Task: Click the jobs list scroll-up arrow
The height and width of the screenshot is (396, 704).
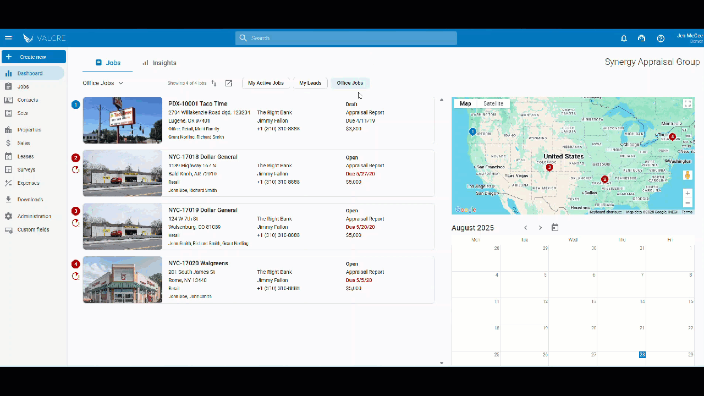Action: point(441,100)
